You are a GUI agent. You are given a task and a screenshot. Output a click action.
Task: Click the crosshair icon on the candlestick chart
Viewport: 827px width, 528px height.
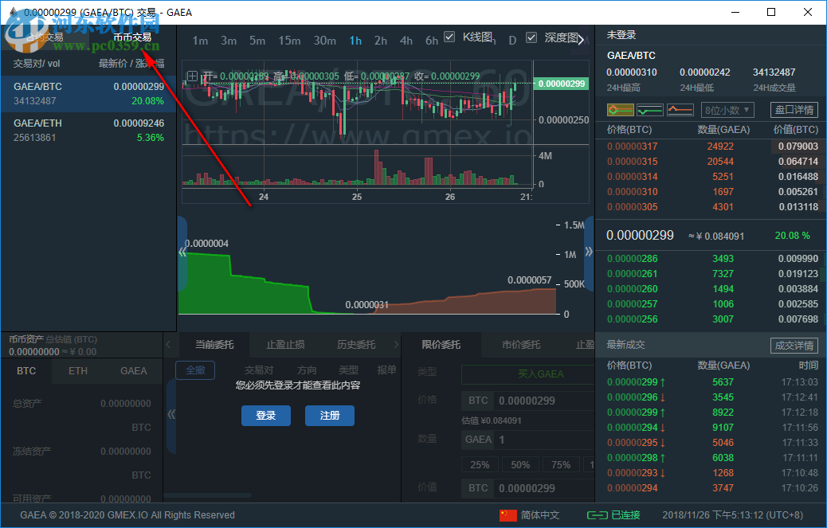[x=191, y=76]
